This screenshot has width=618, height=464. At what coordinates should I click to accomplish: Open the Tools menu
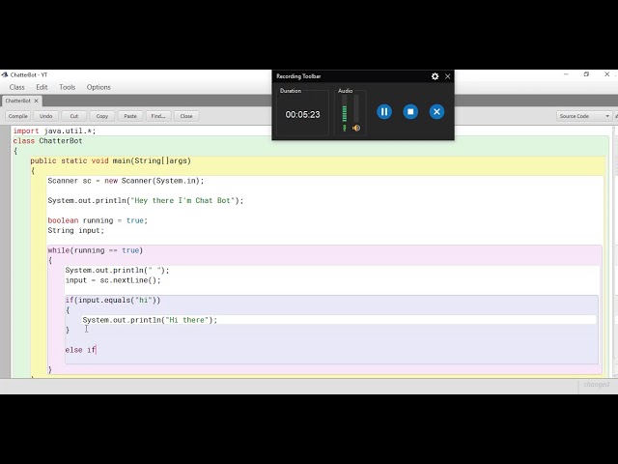tap(68, 87)
